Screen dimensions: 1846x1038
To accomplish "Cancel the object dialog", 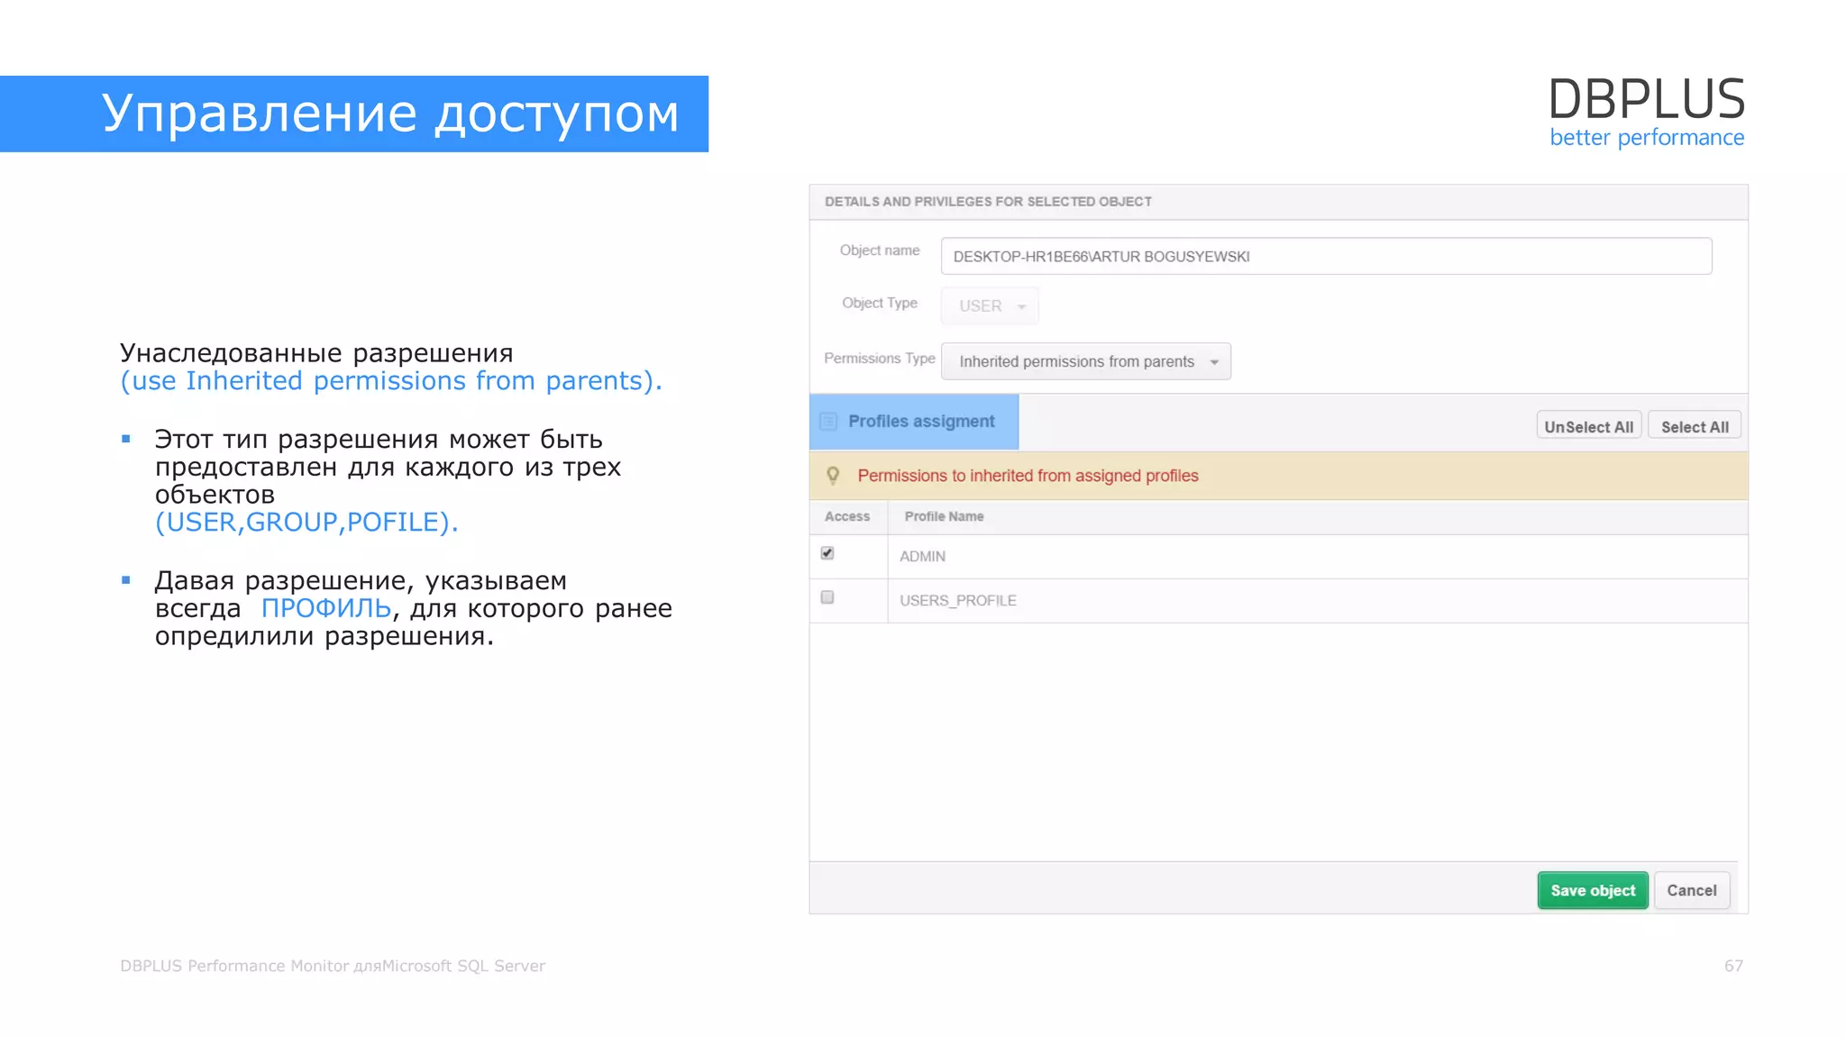I will (1692, 890).
